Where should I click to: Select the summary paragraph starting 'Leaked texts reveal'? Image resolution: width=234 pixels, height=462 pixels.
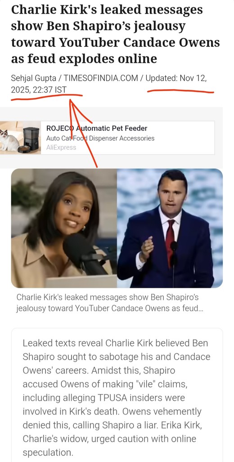point(117,397)
